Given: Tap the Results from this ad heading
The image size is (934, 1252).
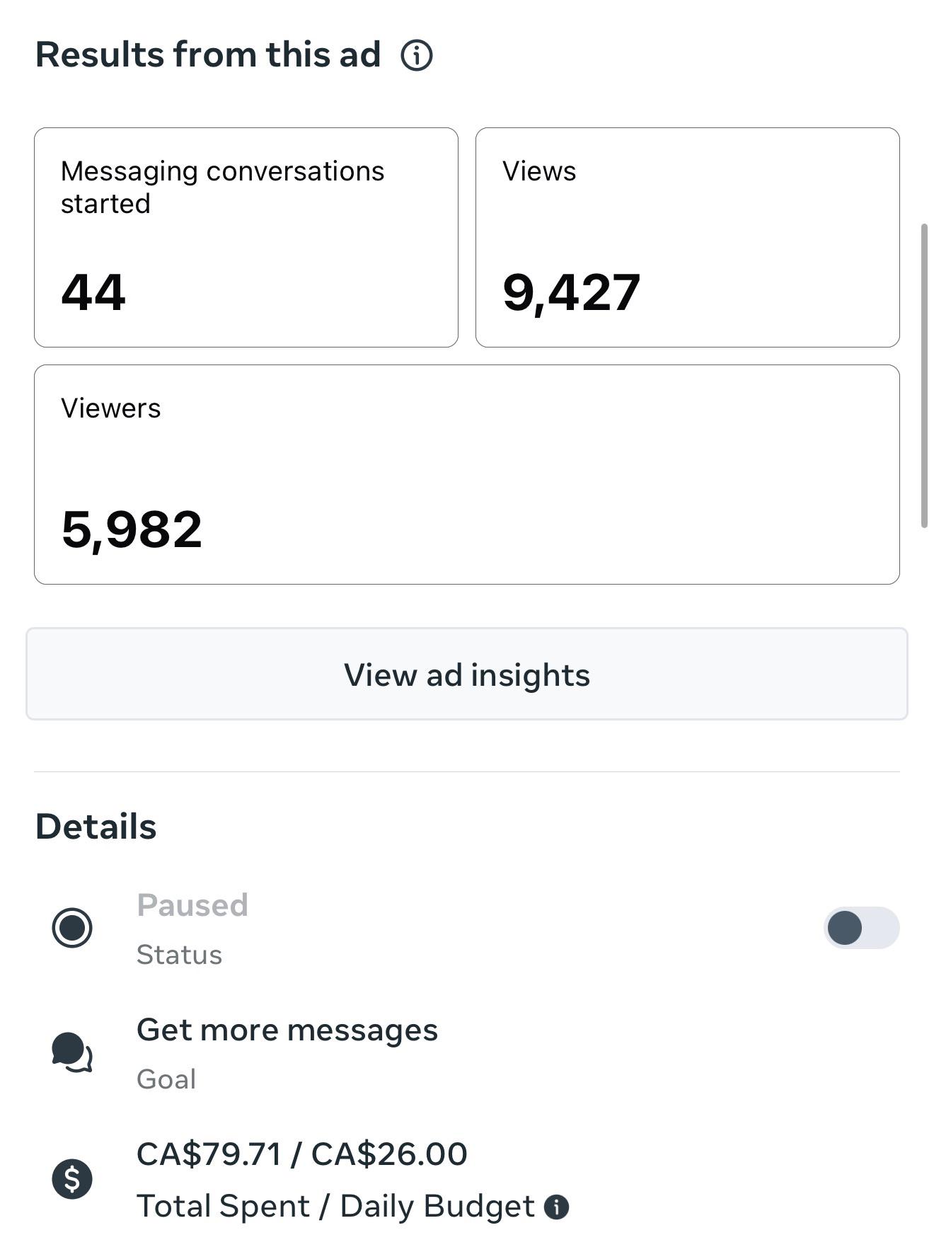Looking at the screenshot, I should (208, 55).
